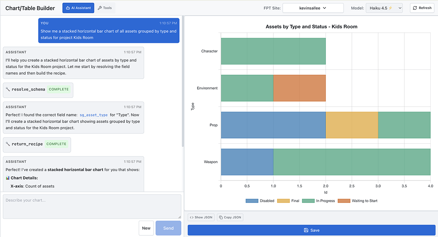Open the FPT Site dropdown showing kevinsallee
The width and height of the screenshot is (438, 237).
[x=313, y=8]
